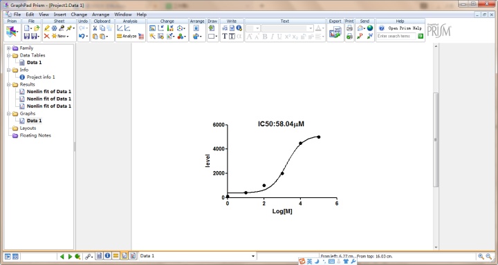
Task: Open the Send email dropdown arrow
Action: [x=365, y=28]
